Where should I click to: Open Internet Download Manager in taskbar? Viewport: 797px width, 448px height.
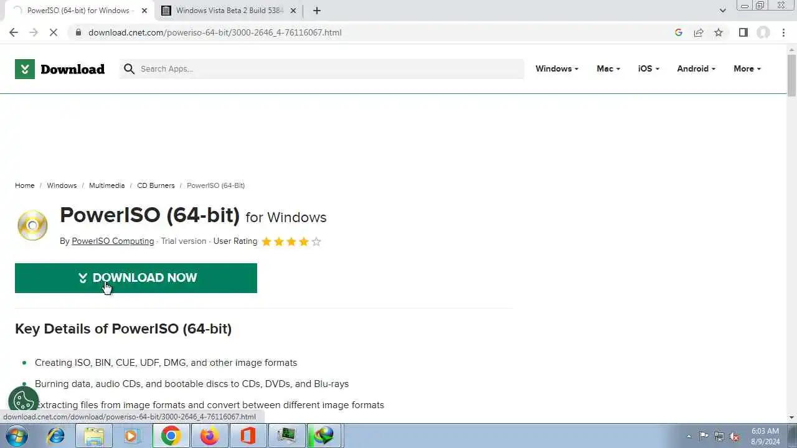click(x=324, y=436)
